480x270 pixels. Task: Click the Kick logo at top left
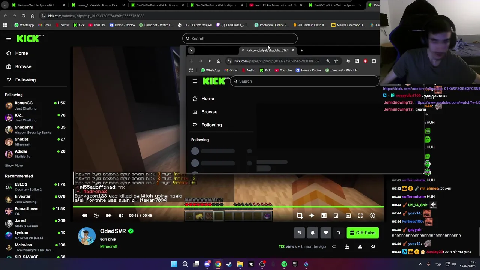point(30,38)
